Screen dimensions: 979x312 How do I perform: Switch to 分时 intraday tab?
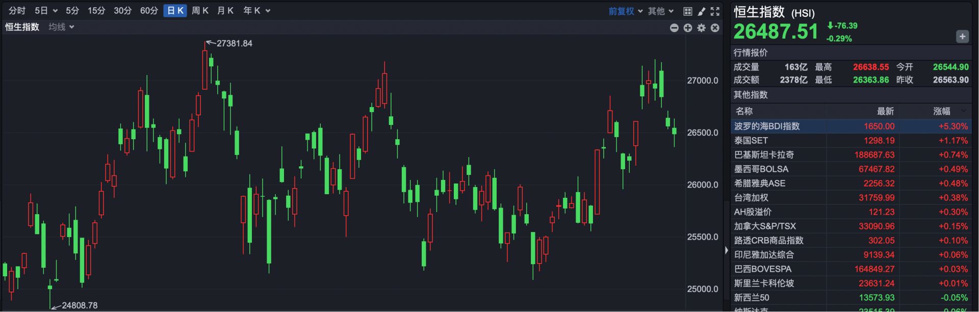pos(17,11)
